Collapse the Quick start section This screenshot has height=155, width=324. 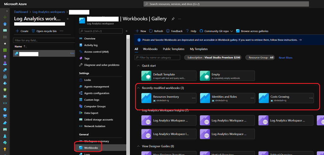(x=138, y=66)
